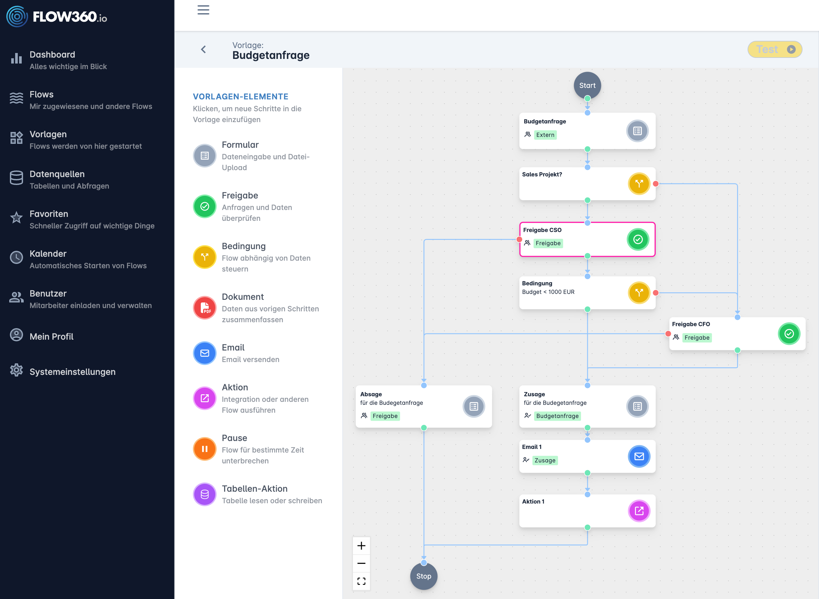819x599 pixels.
Task: Click the Email versenden element icon
Action: [x=204, y=352]
